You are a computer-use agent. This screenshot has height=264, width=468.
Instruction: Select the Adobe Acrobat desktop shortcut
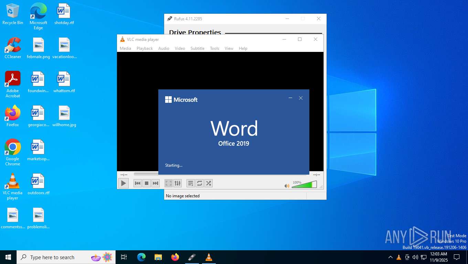tap(13, 85)
